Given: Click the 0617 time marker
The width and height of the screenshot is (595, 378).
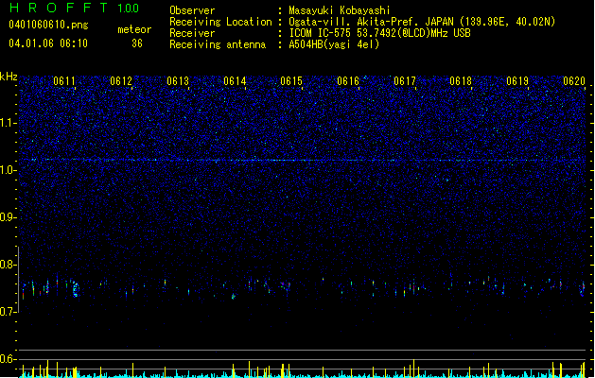Looking at the screenshot, I should pos(405,81).
